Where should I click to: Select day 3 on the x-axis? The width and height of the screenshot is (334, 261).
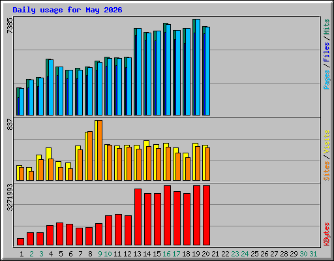(x=41, y=254)
